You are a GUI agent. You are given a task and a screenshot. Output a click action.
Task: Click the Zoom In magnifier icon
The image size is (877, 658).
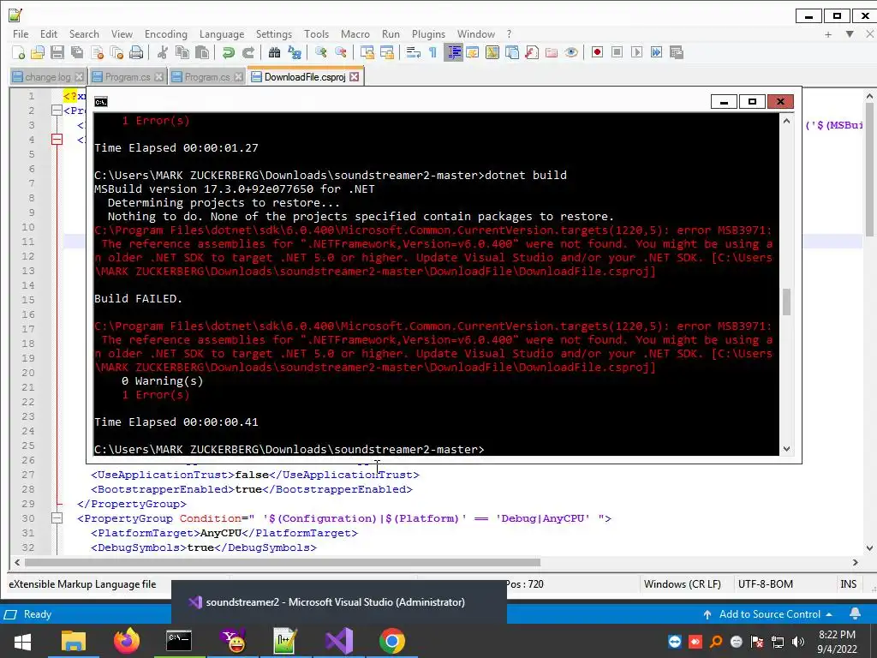(320, 52)
